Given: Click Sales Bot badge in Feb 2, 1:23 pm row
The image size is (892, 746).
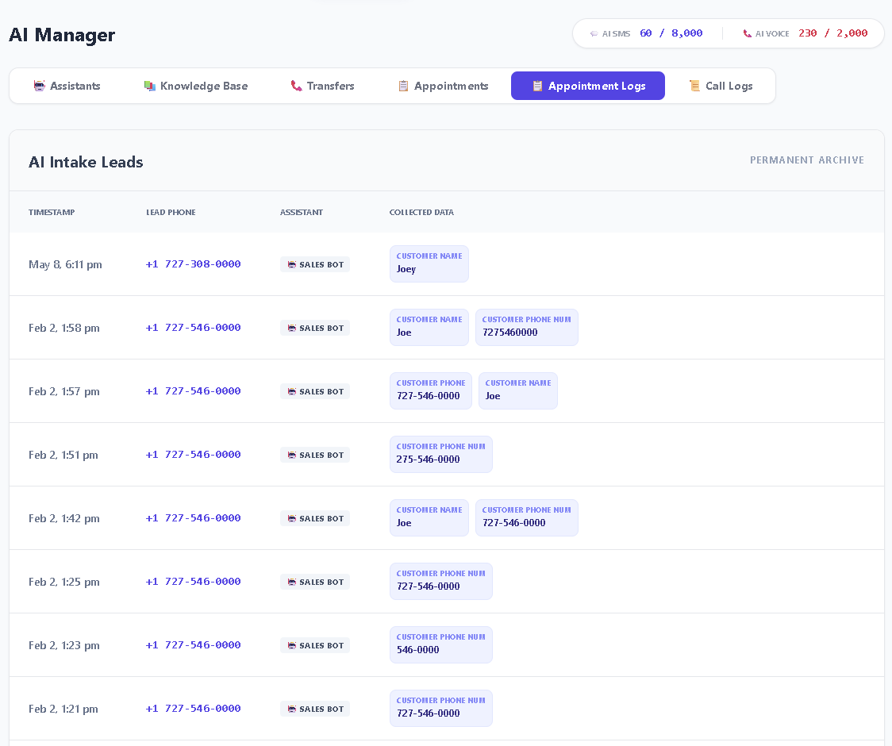Looking at the screenshot, I should [315, 646].
